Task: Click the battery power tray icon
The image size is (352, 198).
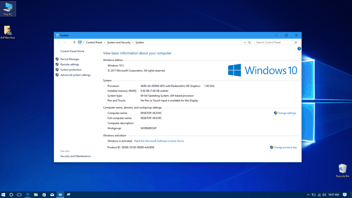Action: tap(314, 195)
